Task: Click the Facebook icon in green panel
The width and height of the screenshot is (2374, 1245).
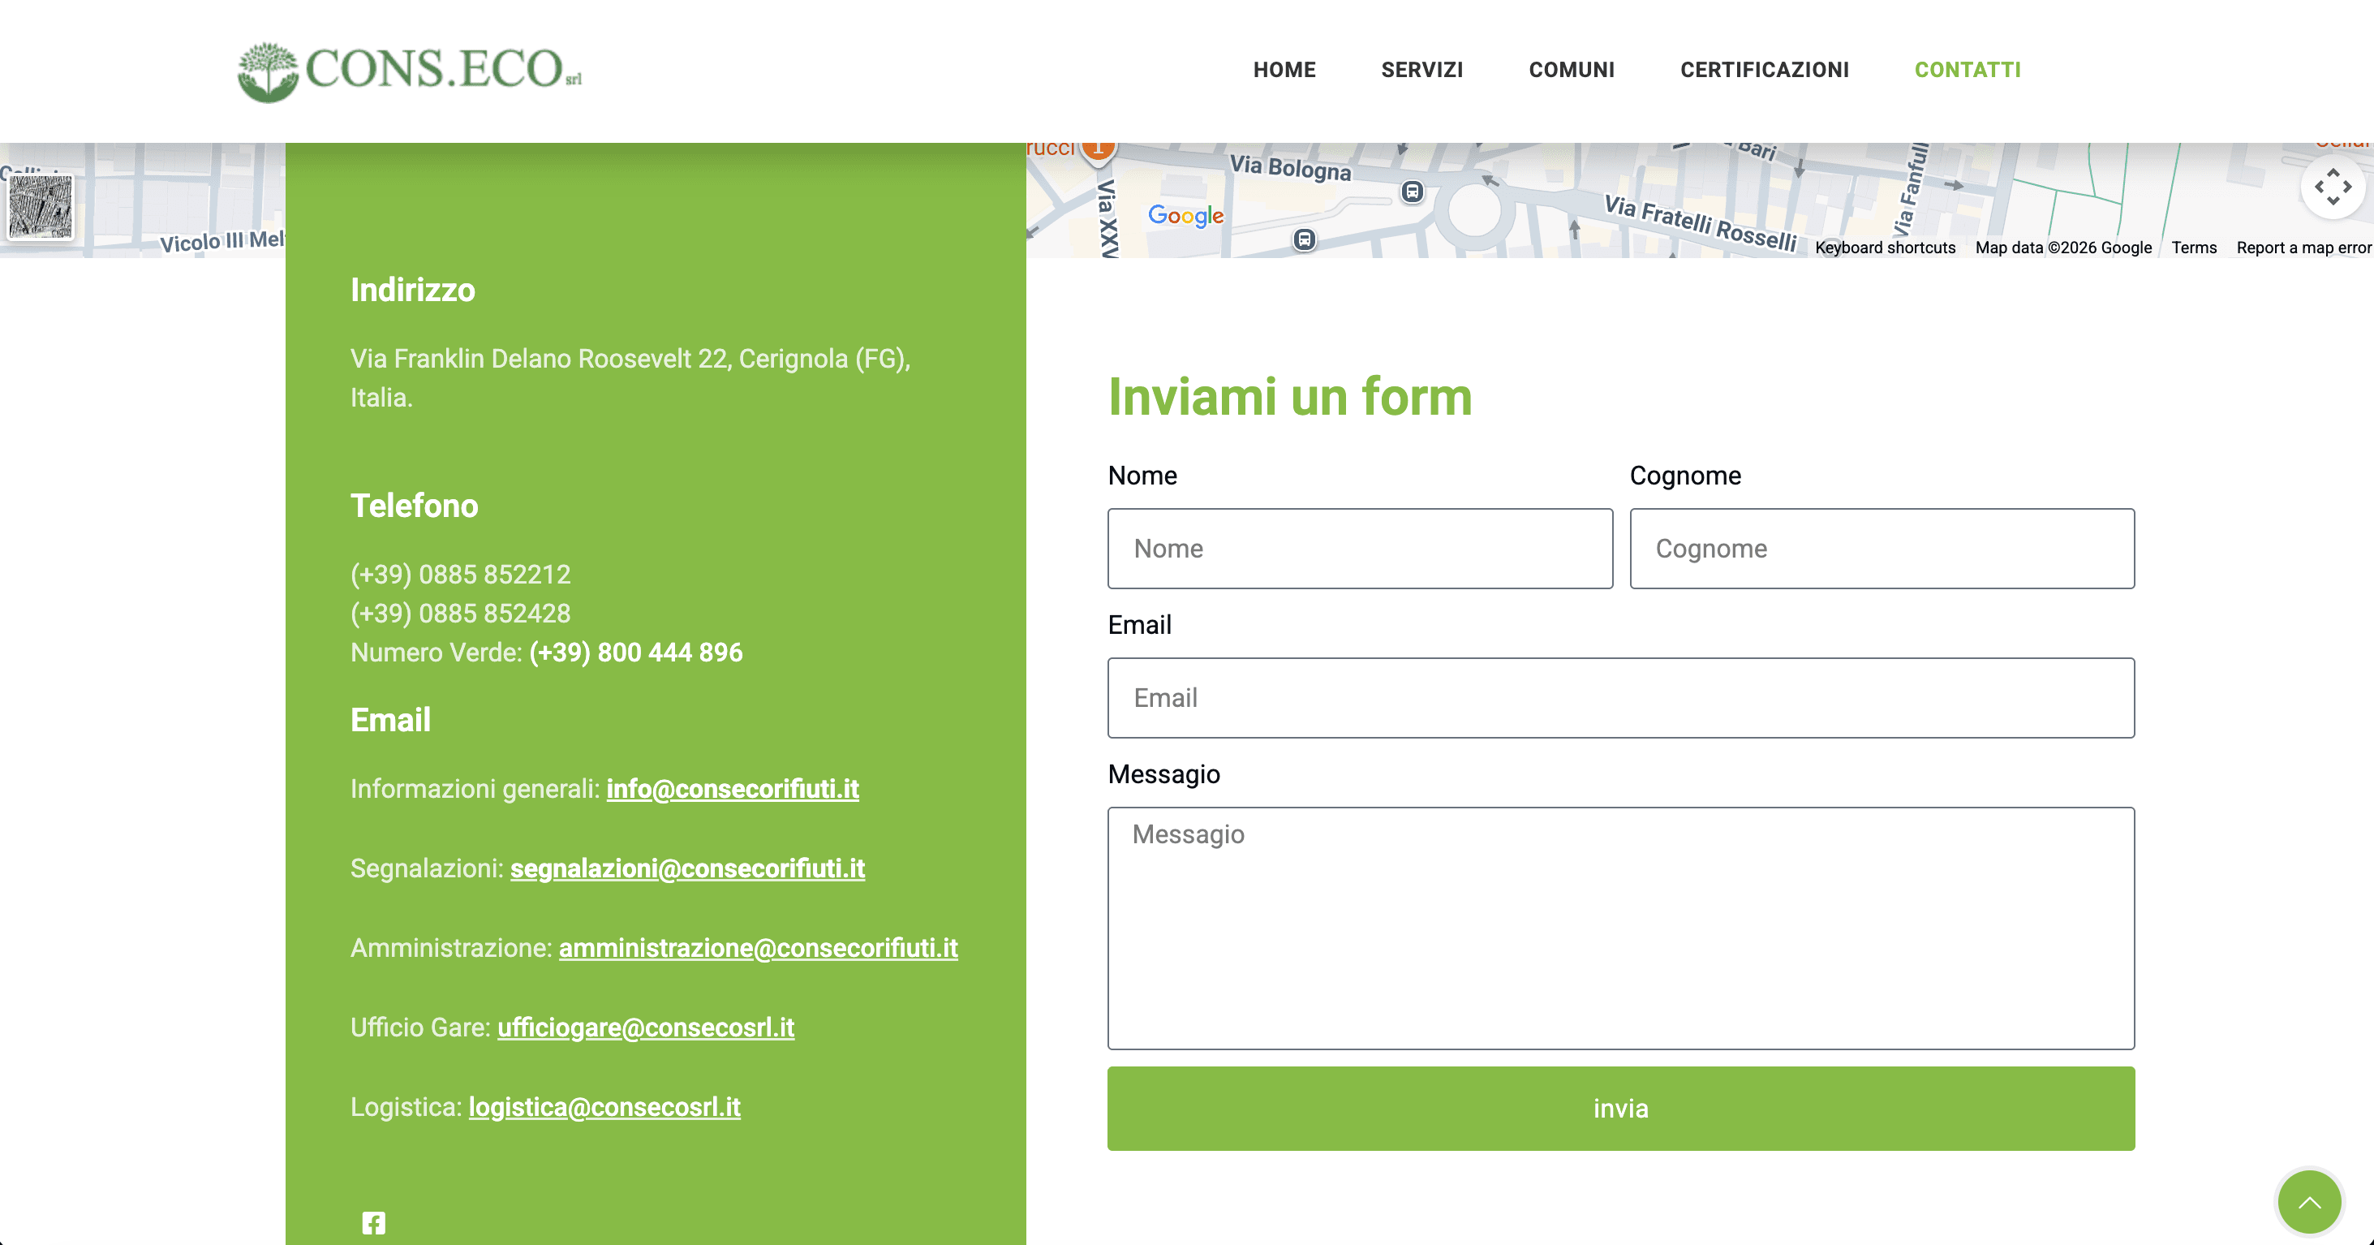Action: point(373,1222)
